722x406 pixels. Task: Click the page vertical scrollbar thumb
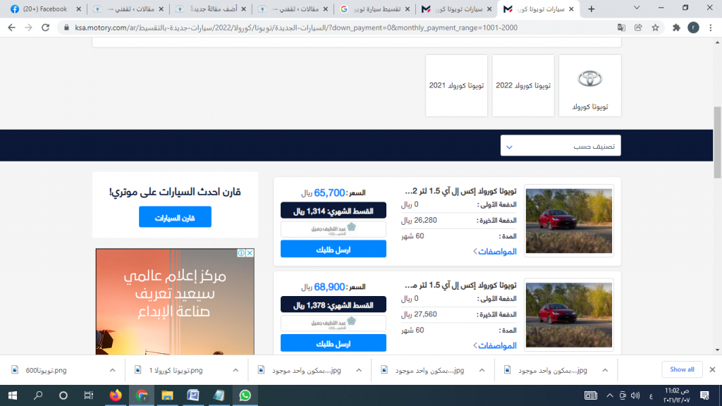point(717,142)
